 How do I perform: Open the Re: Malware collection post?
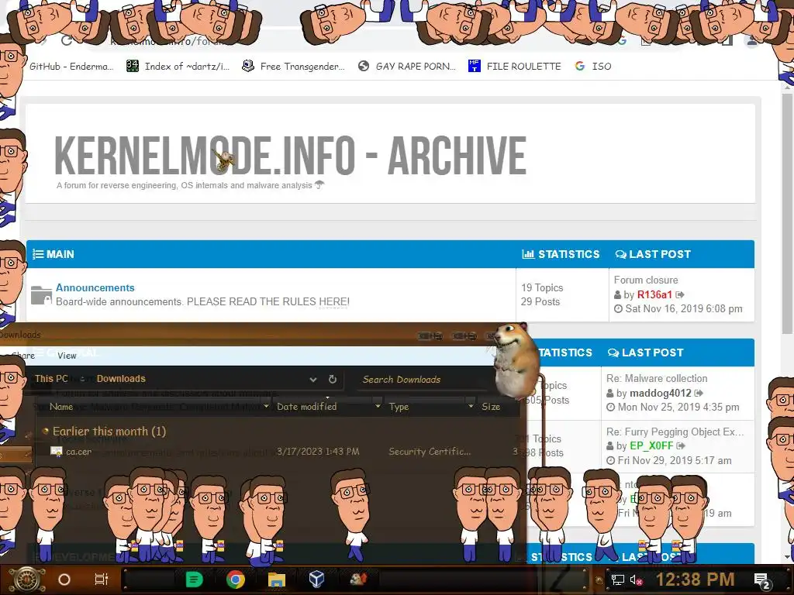[x=657, y=378]
